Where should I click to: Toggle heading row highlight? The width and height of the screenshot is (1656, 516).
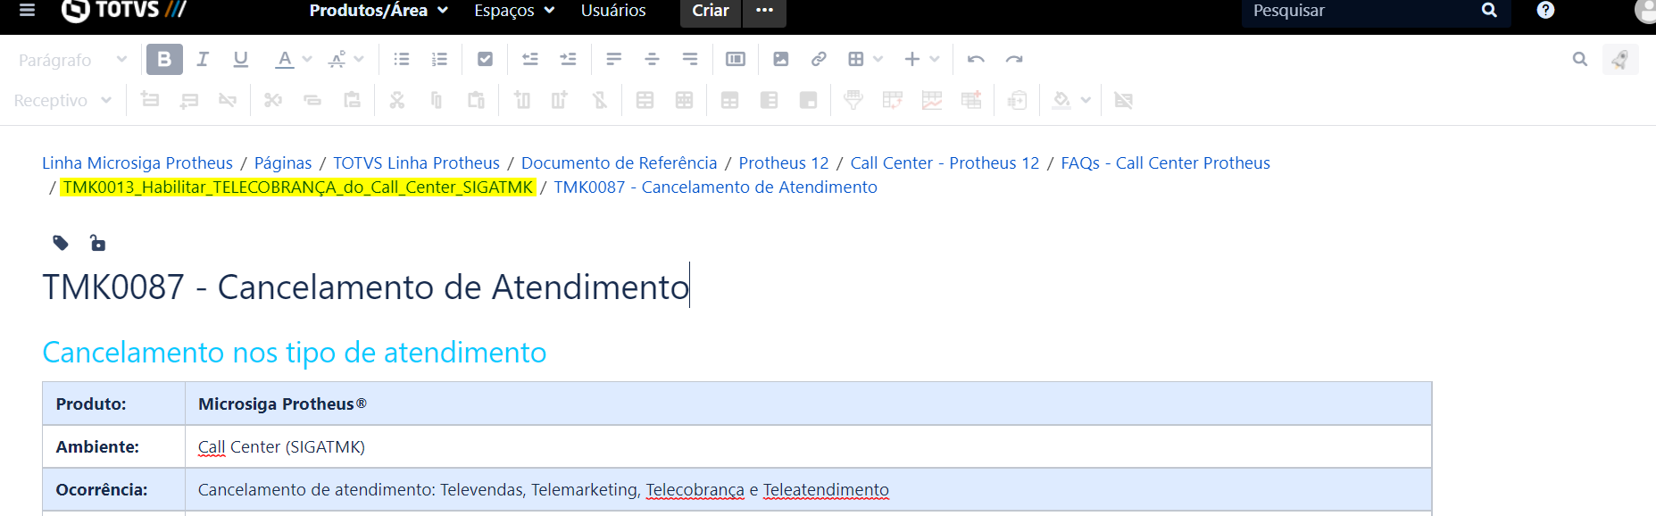729,100
